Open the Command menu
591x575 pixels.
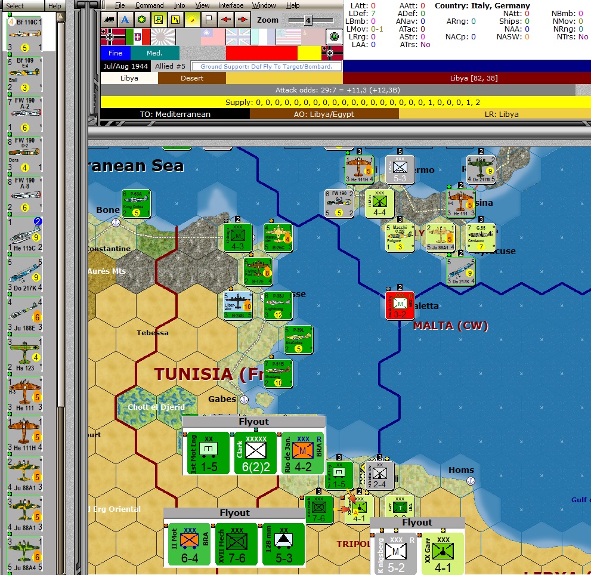(x=149, y=5)
